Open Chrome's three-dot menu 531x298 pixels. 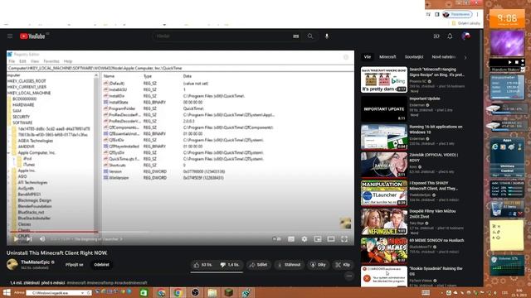coord(478,14)
